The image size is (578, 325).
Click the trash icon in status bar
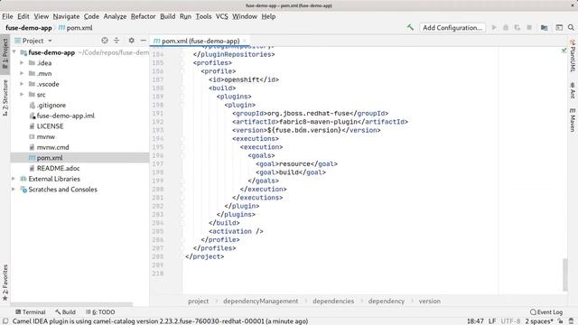[571, 321]
